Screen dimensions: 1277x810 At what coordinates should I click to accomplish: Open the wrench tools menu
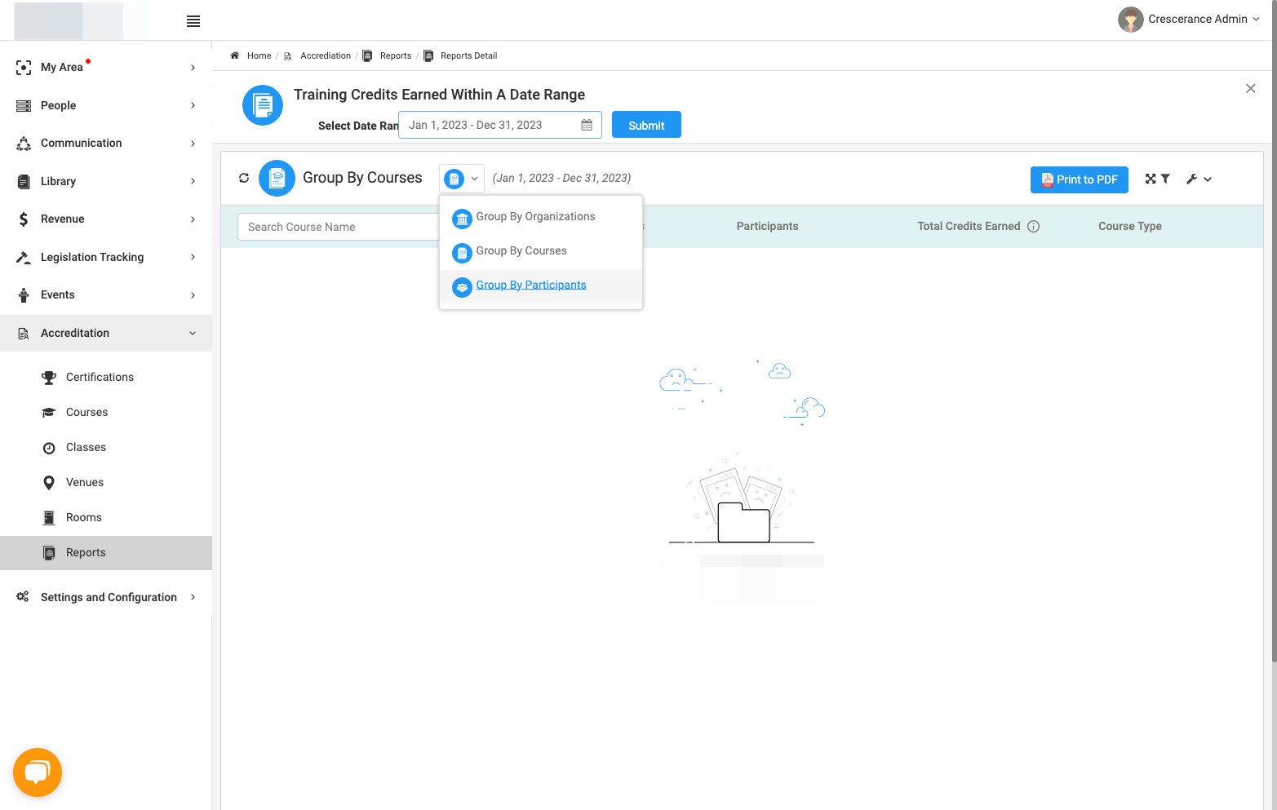click(1199, 179)
